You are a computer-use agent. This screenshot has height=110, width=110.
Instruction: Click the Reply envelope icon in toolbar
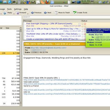(x=5, y=13)
